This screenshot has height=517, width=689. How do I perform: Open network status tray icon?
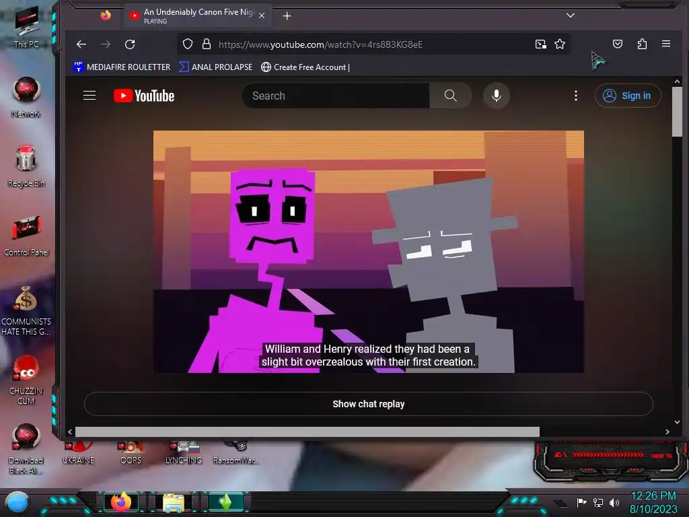(x=598, y=502)
